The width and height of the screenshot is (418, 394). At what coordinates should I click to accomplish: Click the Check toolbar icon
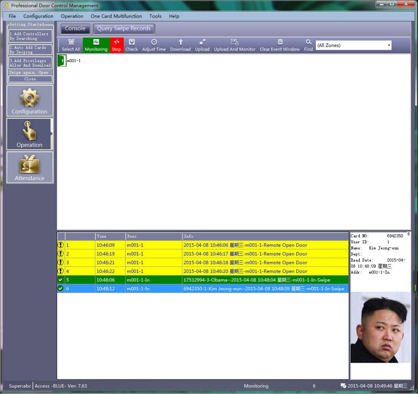coord(132,45)
